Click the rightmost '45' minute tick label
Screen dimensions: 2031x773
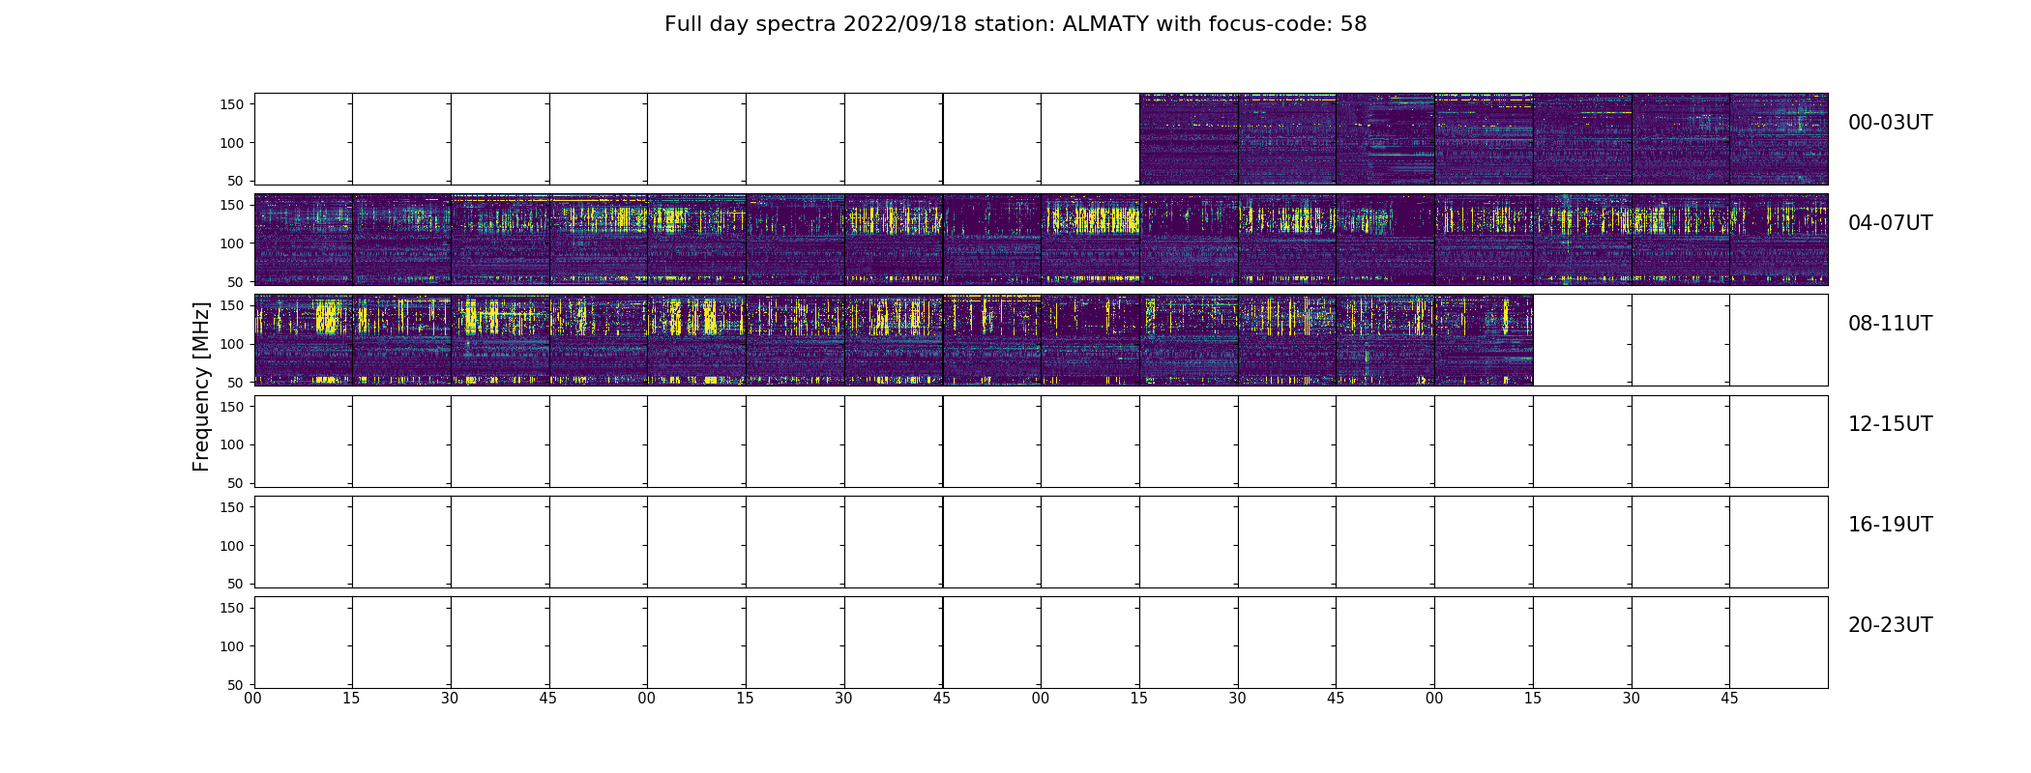click(x=1729, y=698)
